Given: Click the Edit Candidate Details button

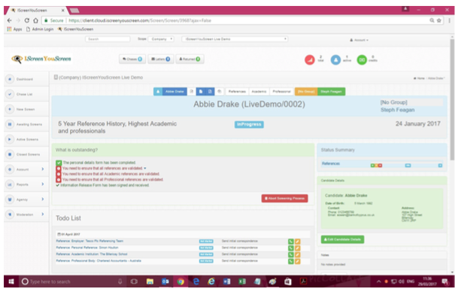Looking at the screenshot, I should (342, 239).
